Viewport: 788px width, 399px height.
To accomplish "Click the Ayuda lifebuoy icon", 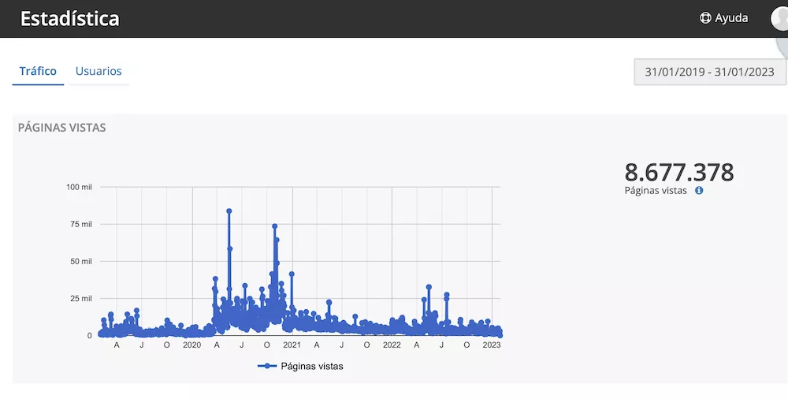I will 705,18.
